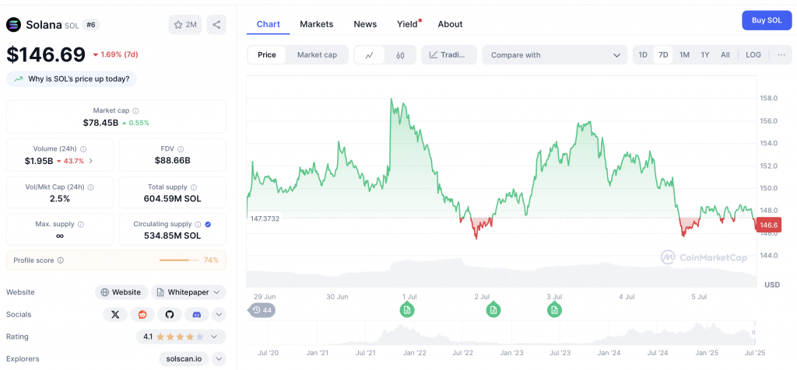The width and height of the screenshot is (797, 370).
Task: Click the 2 Jul news document marker
Action: click(493, 309)
